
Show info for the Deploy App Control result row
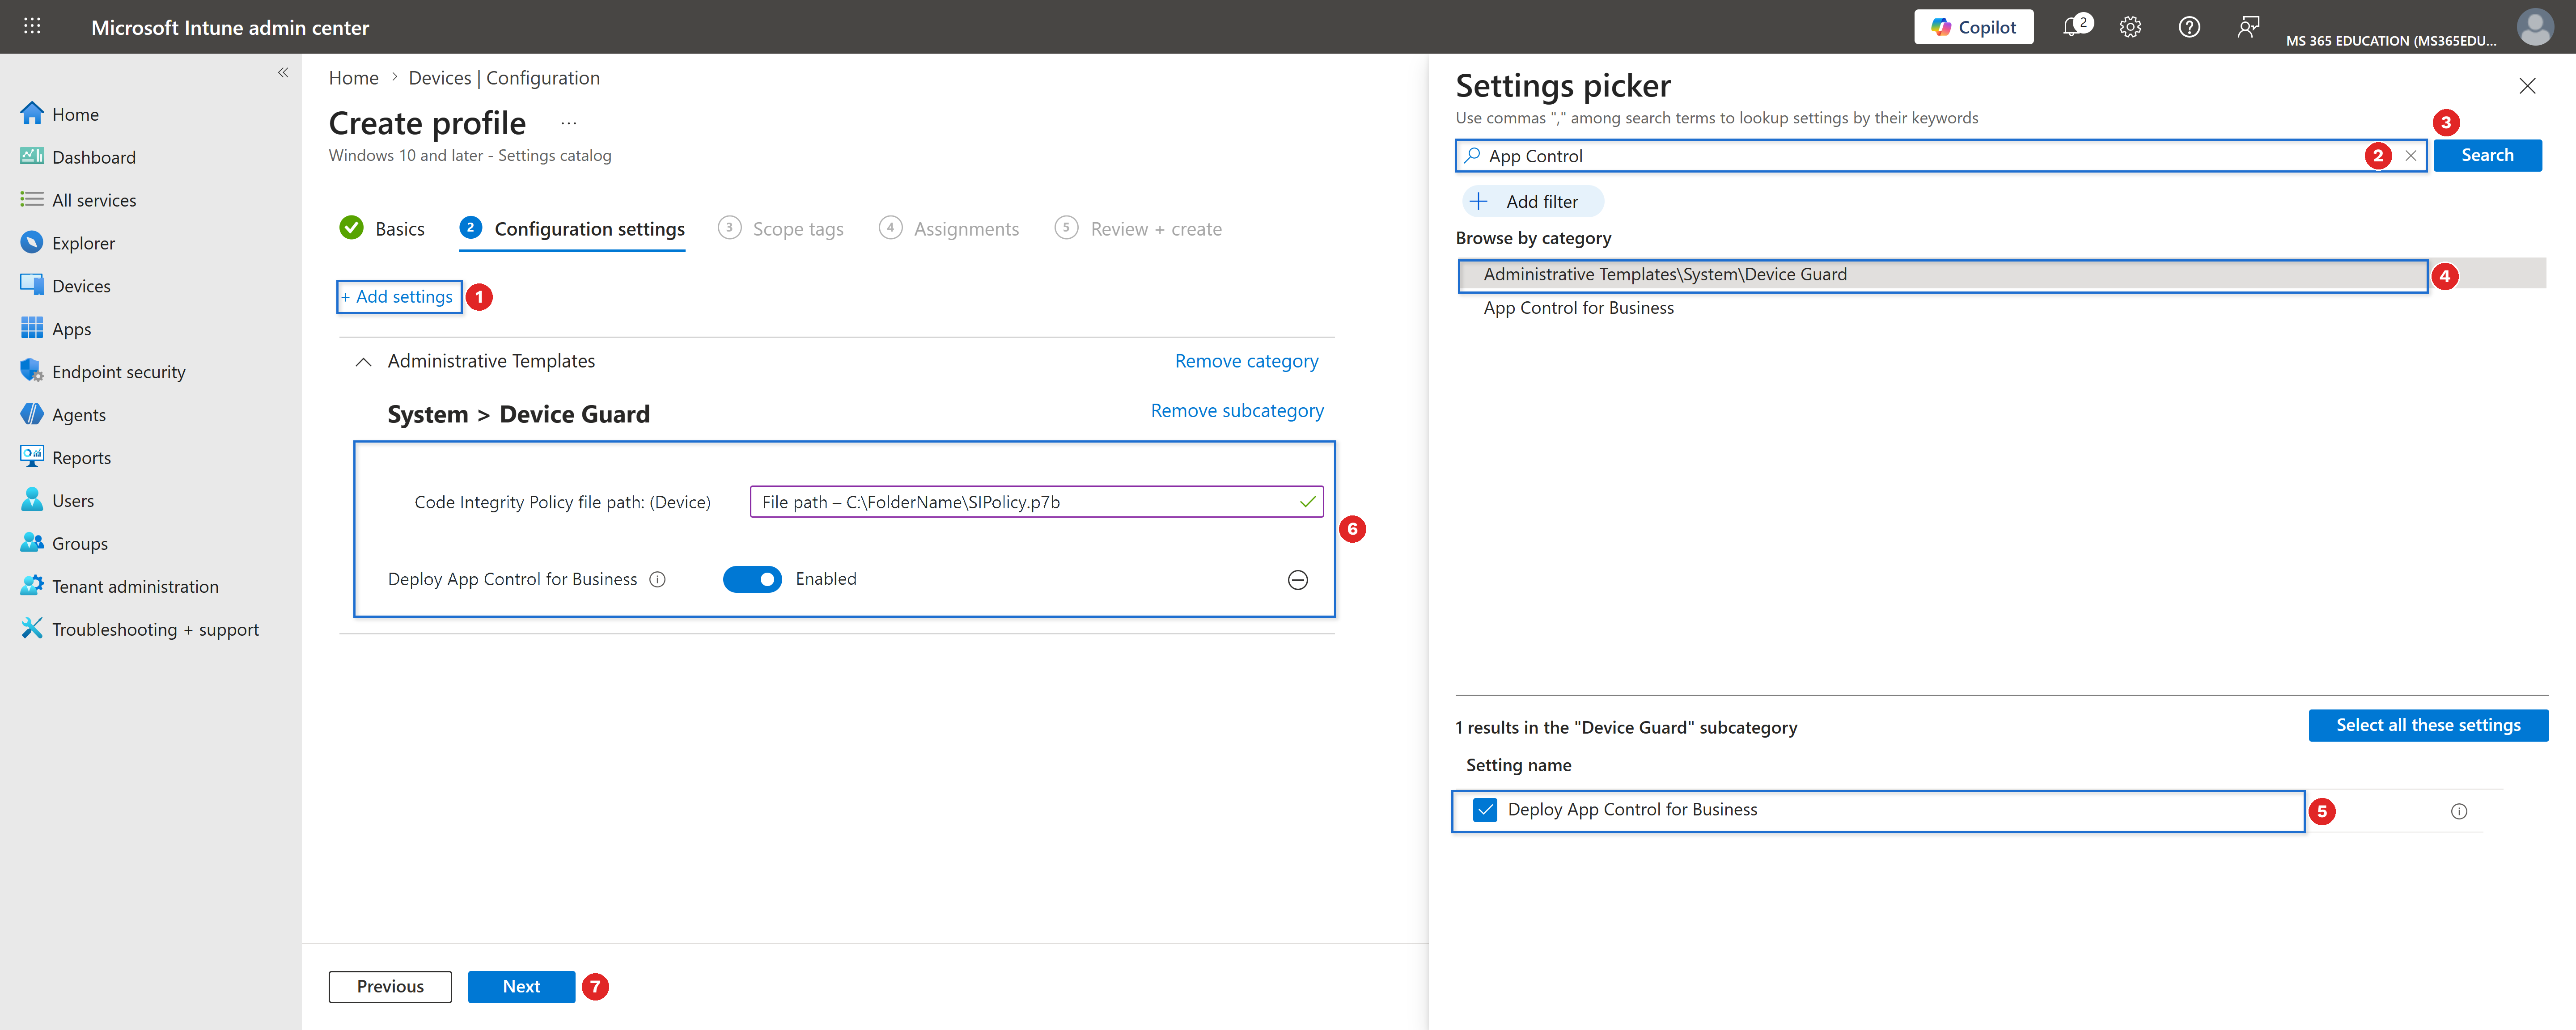(2459, 812)
